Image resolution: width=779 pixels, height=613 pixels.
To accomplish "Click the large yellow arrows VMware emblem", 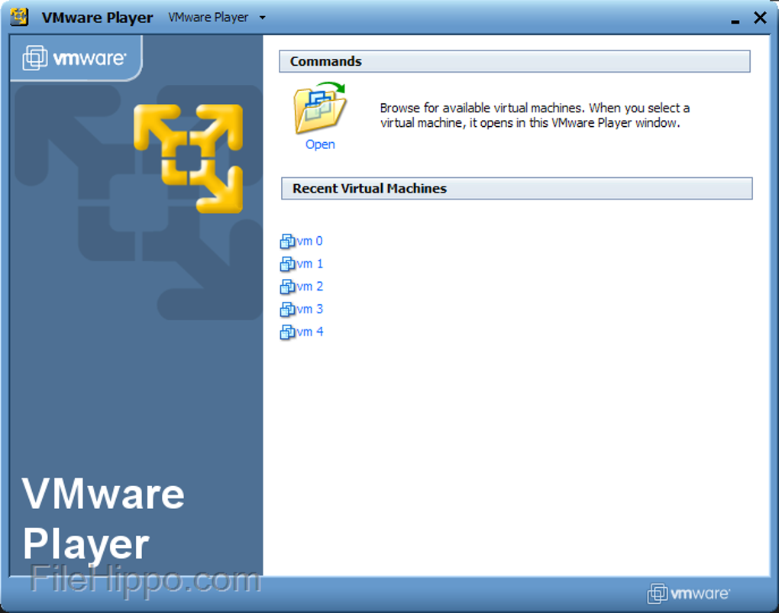I will tap(189, 157).
